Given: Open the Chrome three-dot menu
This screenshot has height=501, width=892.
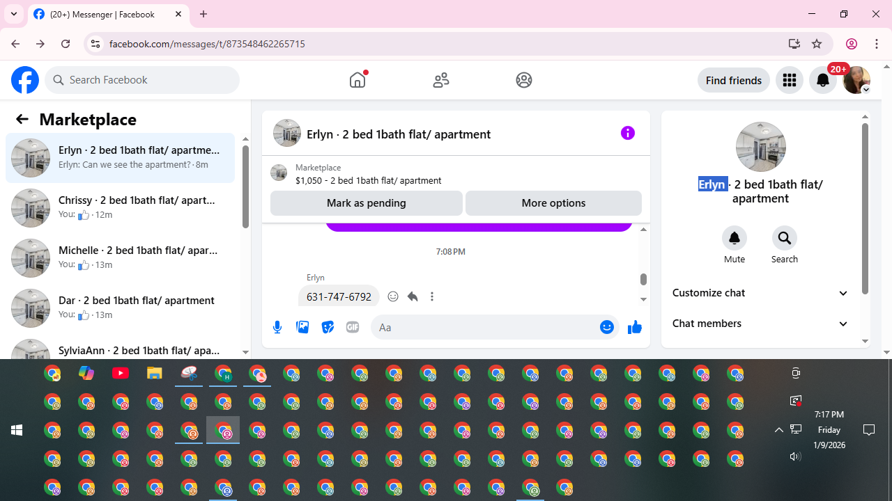Looking at the screenshot, I should 877,44.
